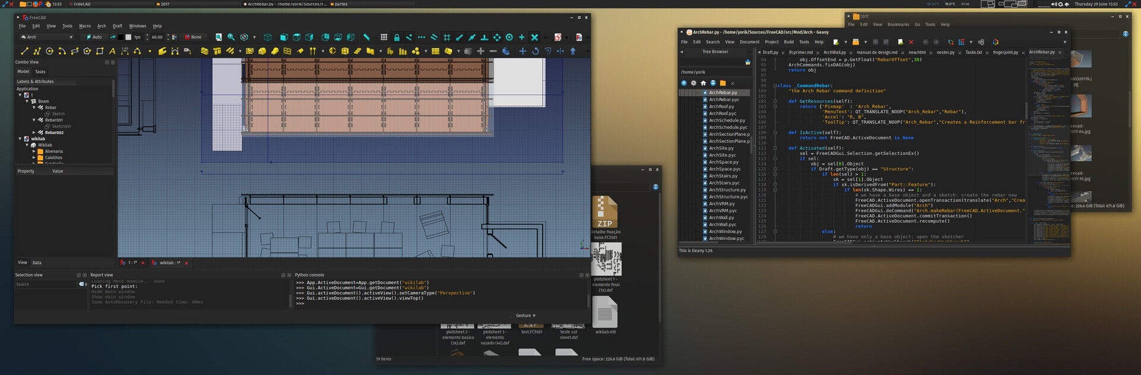Click the Geany color chooser icon
This screenshot has width=1141, height=375.
pyautogui.click(x=995, y=42)
